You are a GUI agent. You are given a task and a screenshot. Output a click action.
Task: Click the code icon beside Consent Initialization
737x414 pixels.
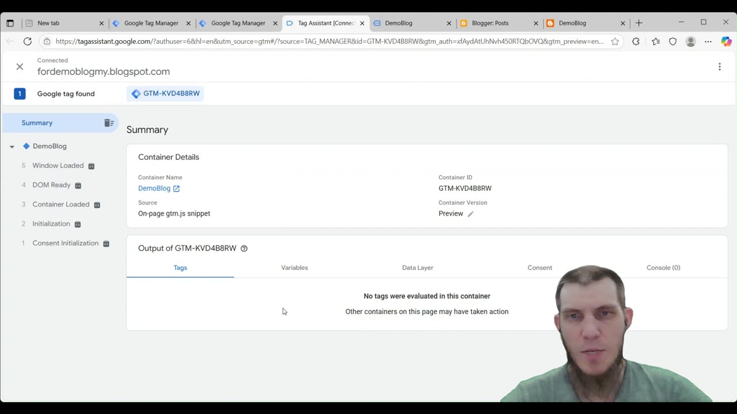click(x=106, y=244)
